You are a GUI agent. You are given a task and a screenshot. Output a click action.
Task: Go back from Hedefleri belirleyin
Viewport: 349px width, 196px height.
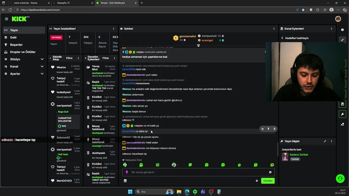pyautogui.click(x=282, y=38)
